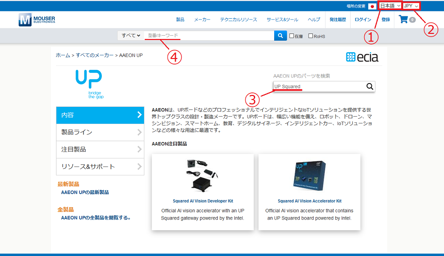
Task: Click the 全製品 heading
Action: point(65,210)
